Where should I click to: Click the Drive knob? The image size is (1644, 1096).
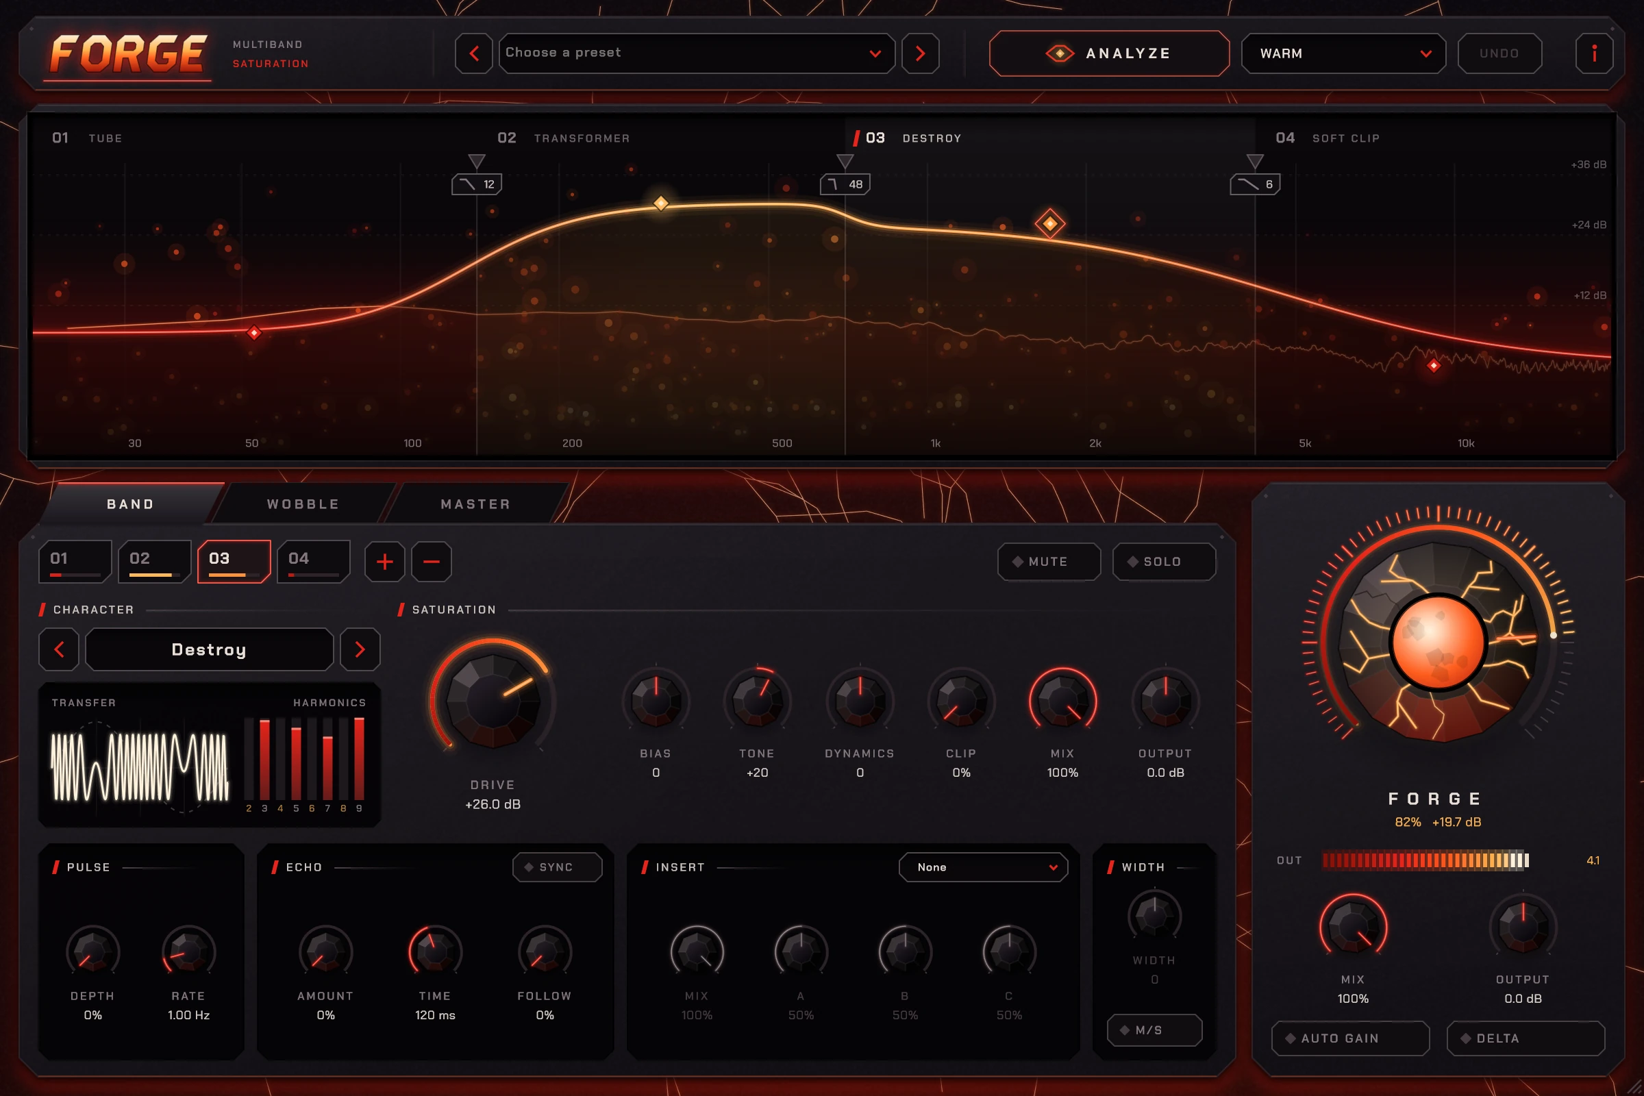click(493, 699)
